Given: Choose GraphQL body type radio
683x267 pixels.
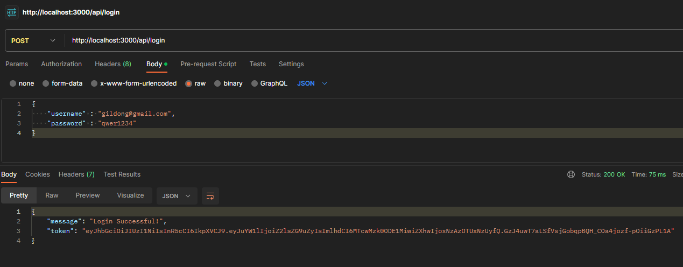Looking at the screenshot, I should [x=255, y=83].
